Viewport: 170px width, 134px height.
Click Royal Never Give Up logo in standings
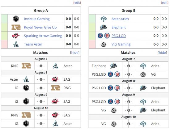tap(16, 27)
